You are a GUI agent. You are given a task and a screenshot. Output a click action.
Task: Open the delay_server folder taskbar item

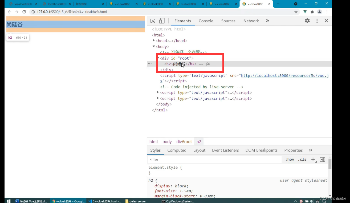click(136, 201)
